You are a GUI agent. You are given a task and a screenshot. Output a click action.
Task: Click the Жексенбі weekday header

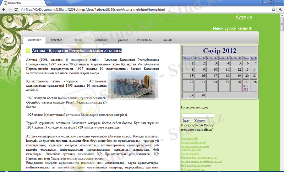coord(188,58)
